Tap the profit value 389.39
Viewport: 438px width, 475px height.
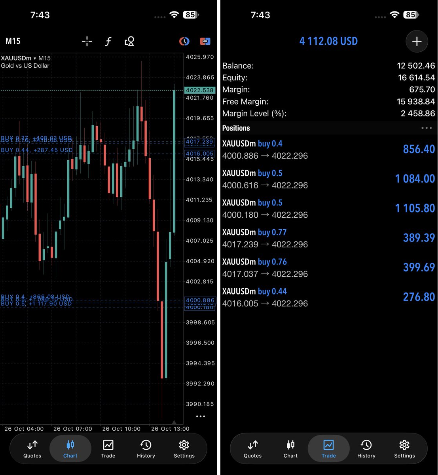point(419,238)
